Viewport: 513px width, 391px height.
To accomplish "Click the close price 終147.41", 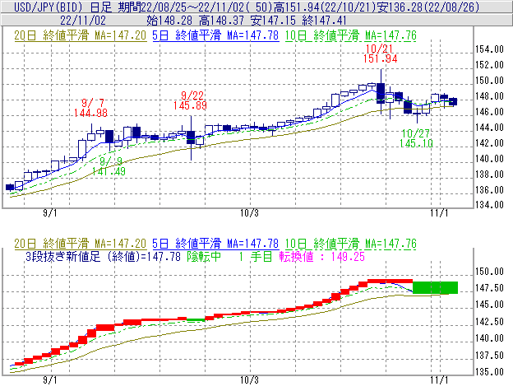I will tap(324, 21).
